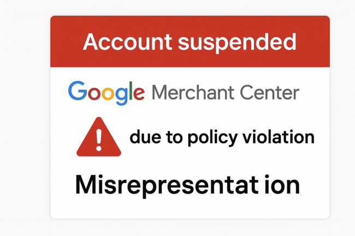Click the white exclamation mark inside the triangle
This screenshot has height=236, width=355.
coord(98,140)
